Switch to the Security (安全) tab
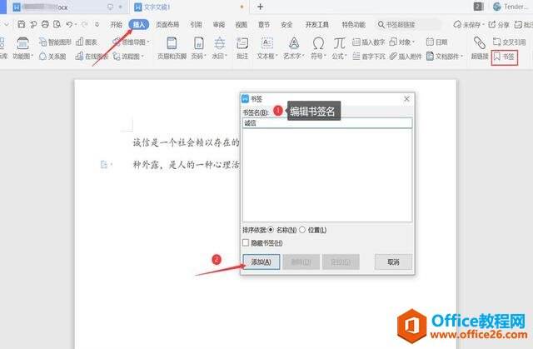 [286, 24]
